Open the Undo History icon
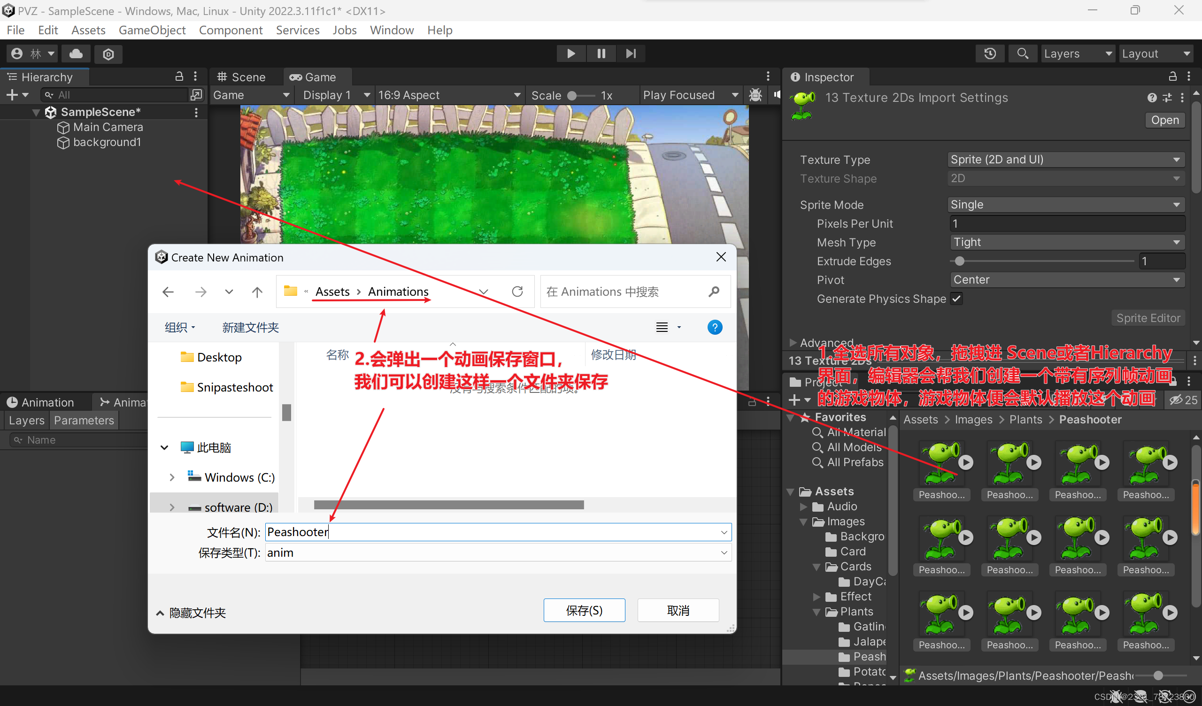The image size is (1202, 706). 990,54
